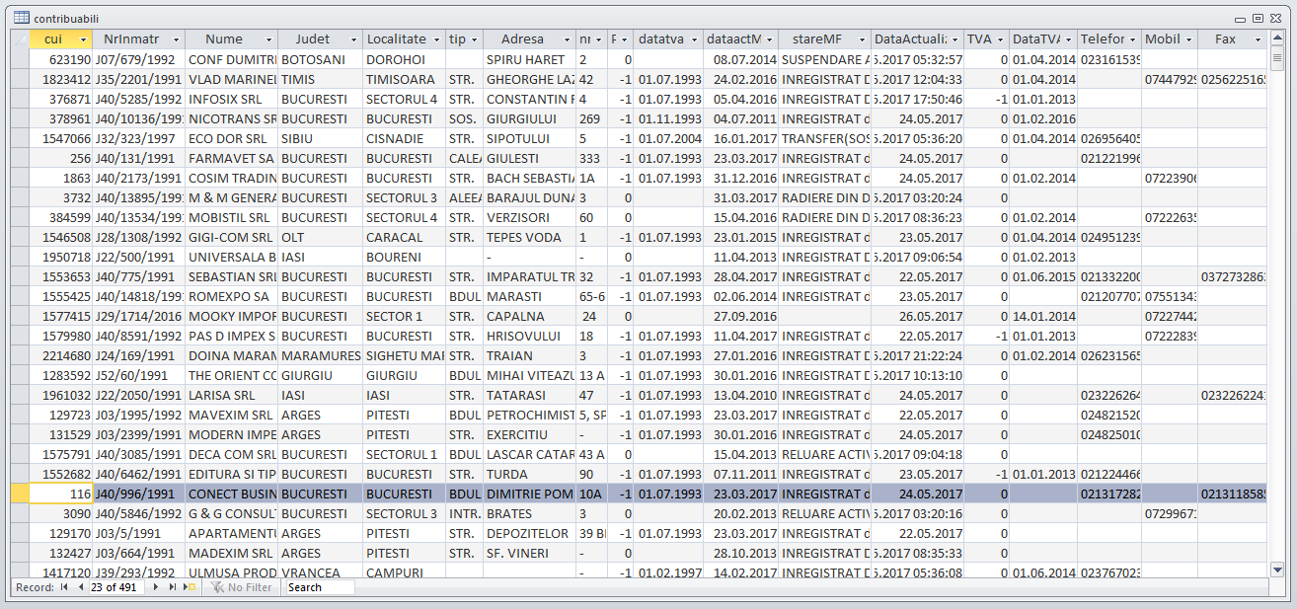This screenshot has width=1297, height=609.
Task: Expand the Judet column dropdown arrow
Action: pyautogui.click(x=352, y=39)
